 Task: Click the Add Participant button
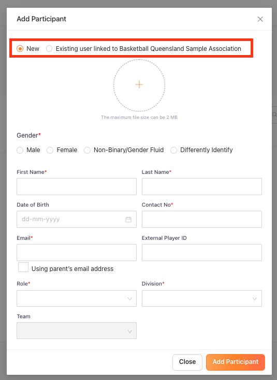click(x=236, y=362)
